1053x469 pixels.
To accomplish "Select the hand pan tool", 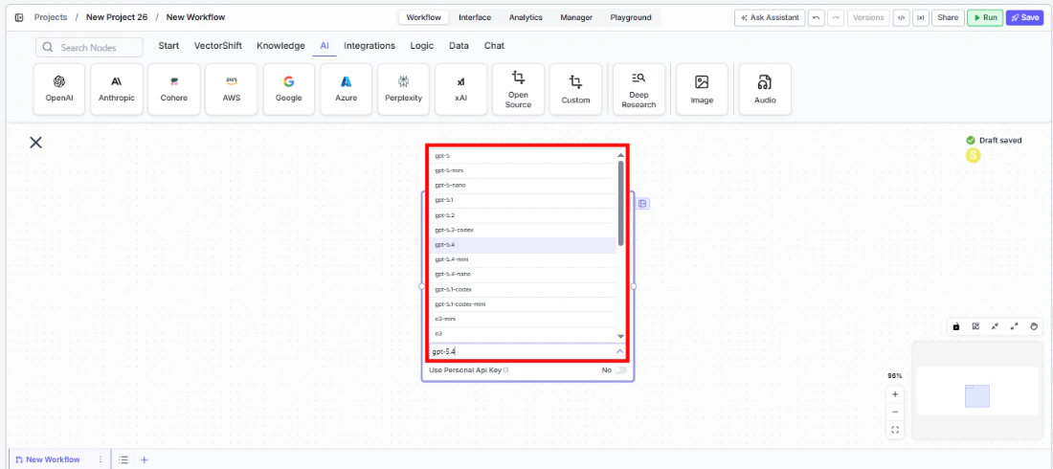I will (x=1034, y=326).
